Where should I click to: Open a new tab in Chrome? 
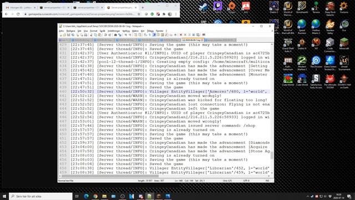(143, 7)
